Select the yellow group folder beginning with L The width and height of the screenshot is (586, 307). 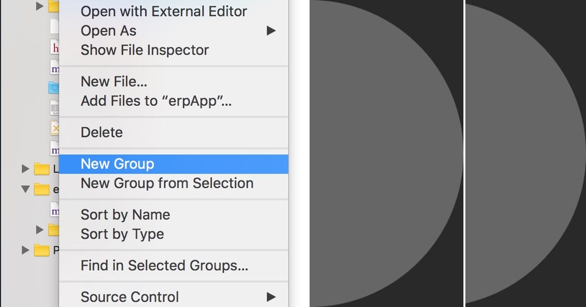(x=43, y=169)
